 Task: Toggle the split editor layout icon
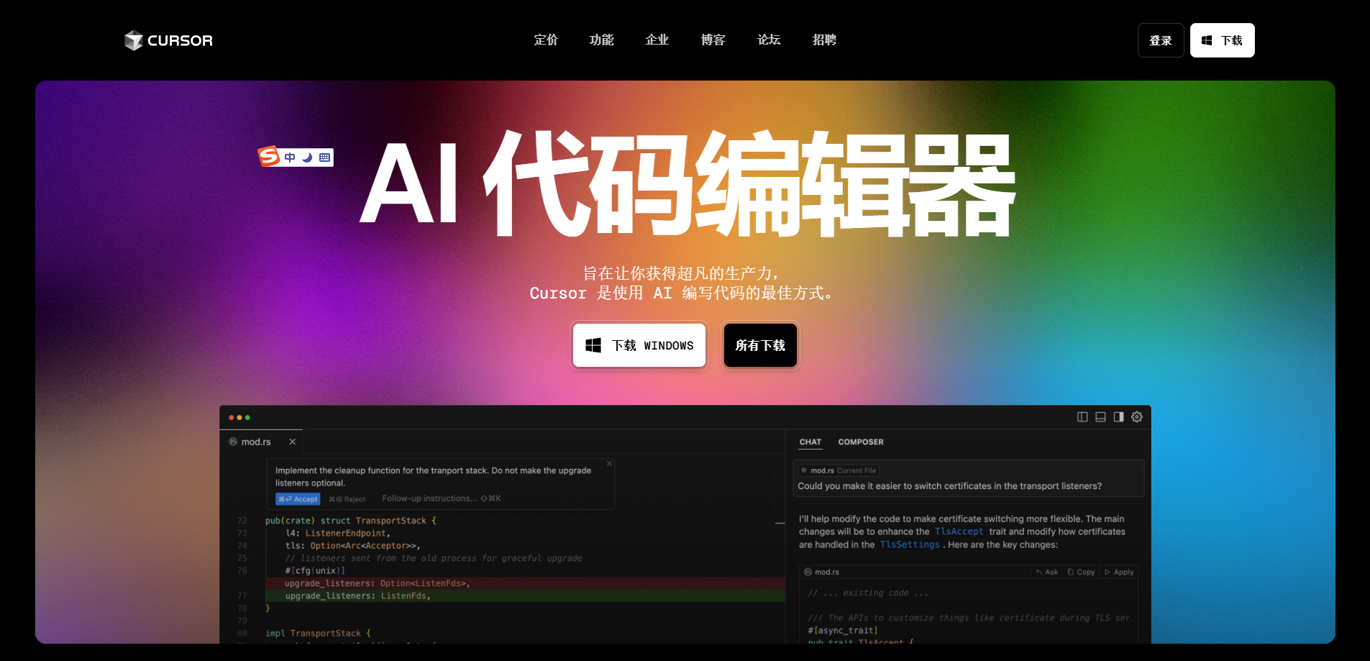(1083, 417)
